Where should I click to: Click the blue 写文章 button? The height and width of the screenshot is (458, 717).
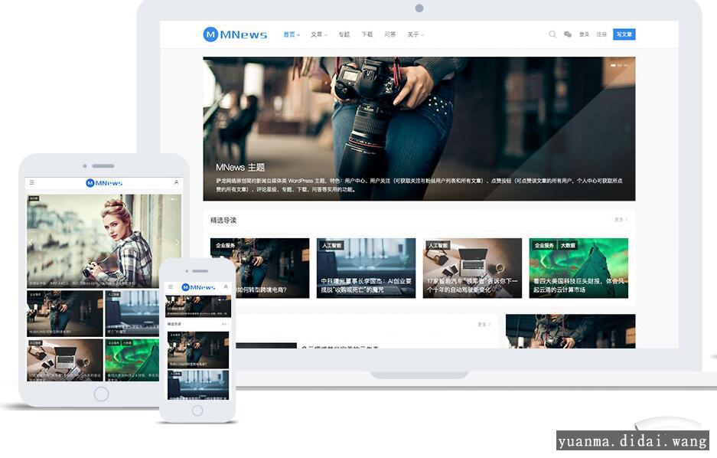pyautogui.click(x=624, y=34)
